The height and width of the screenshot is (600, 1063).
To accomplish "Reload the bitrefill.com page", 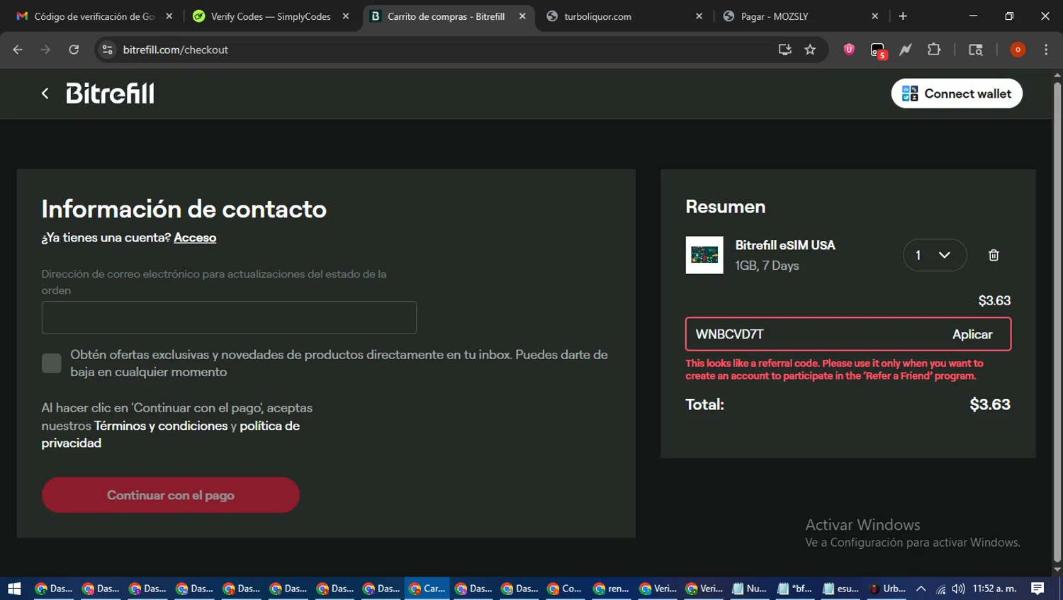I will point(74,50).
